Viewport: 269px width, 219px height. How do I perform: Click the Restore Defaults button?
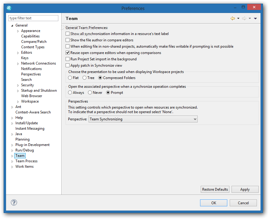215,189
